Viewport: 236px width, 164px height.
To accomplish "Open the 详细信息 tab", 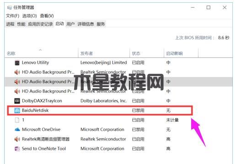I will [86, 24].
